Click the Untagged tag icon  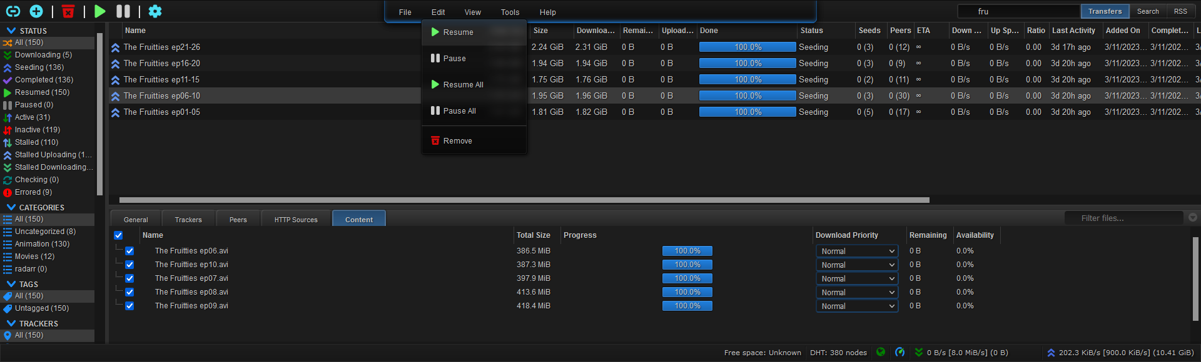tap(8, 308)
